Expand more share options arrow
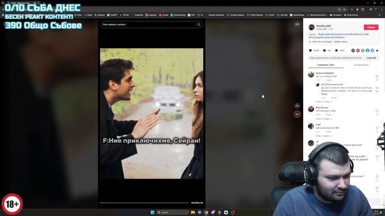The image size is (385, 216). [x=377, y=50]
